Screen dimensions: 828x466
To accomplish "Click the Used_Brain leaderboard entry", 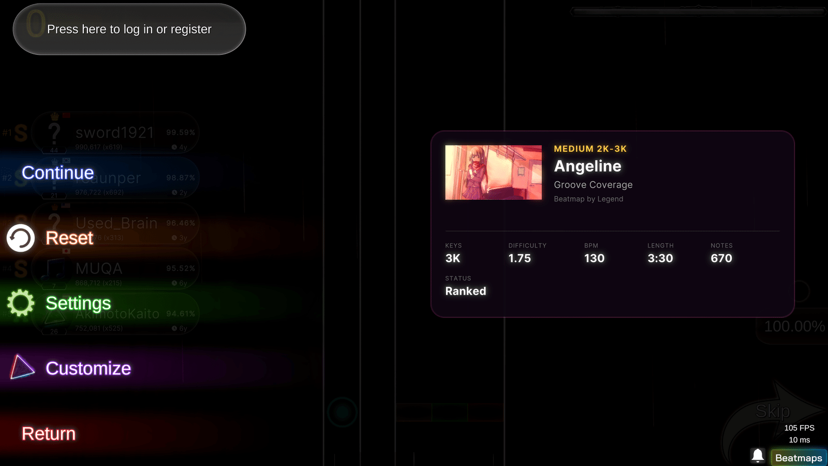I will [x=115, y=224].
